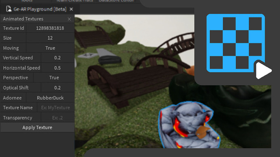The width and height of the screenshot is (280, 157).
Task: Close the Ge-AR Playground [Beta] tab
Action: pos(71,9)
